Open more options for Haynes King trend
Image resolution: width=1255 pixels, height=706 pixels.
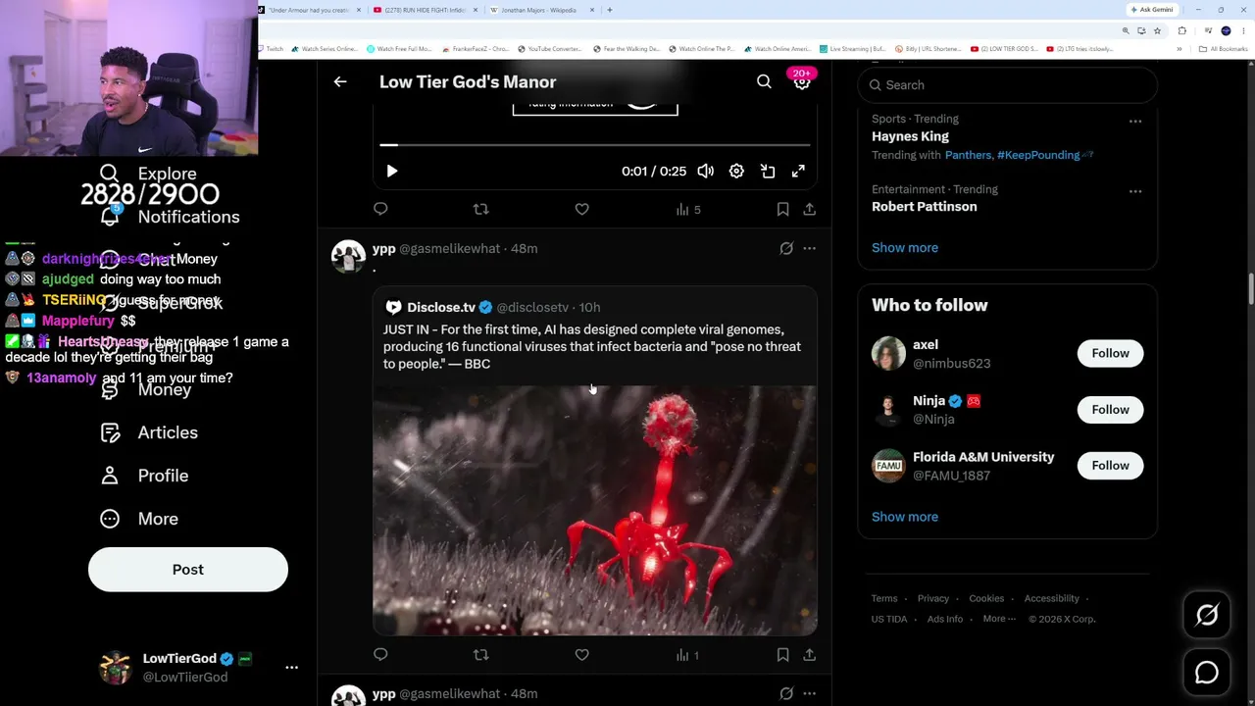[x=1135, y=122]
